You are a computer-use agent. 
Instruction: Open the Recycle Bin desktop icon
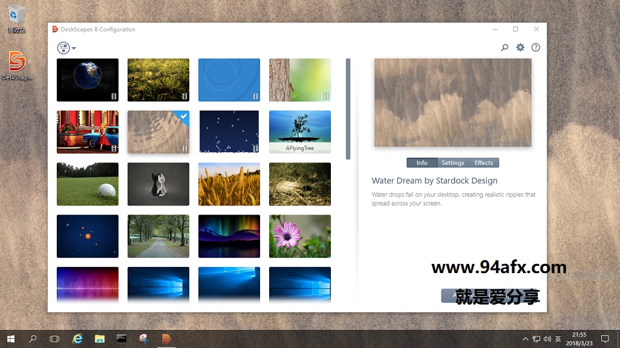click(x=16, y=19)
